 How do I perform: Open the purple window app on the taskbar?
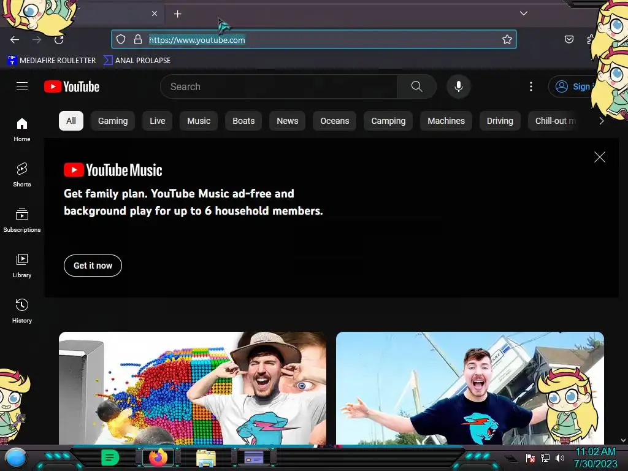pos(253,458)
